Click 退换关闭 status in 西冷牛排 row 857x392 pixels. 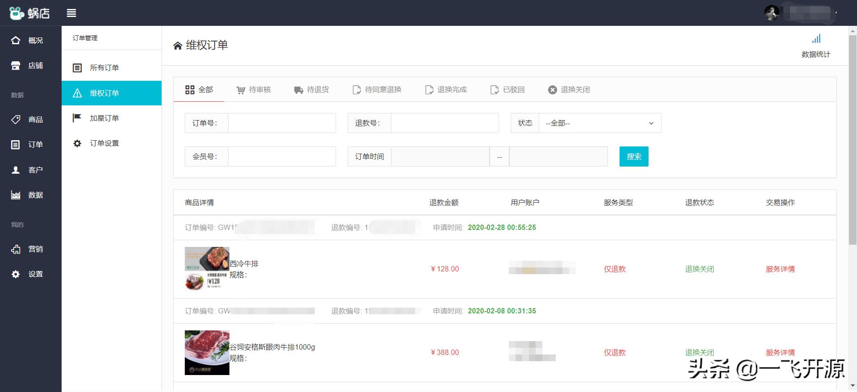(699, 269)
